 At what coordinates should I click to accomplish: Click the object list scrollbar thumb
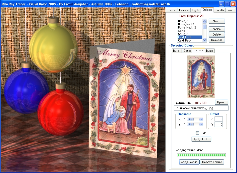(204, 27)
